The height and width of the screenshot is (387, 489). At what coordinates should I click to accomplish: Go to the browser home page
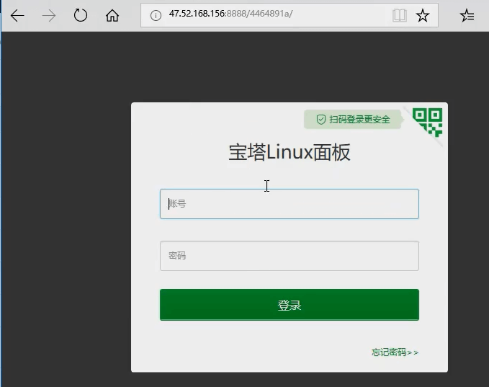coord(112,15)
